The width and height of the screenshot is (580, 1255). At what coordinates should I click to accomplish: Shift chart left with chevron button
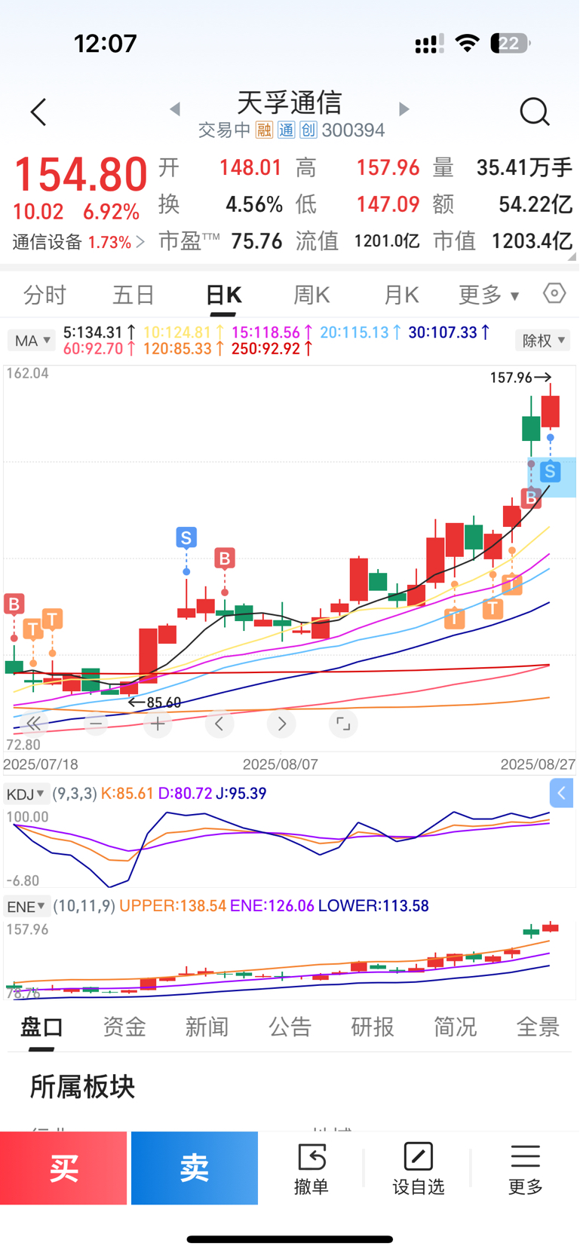click(x=219, y=724)
